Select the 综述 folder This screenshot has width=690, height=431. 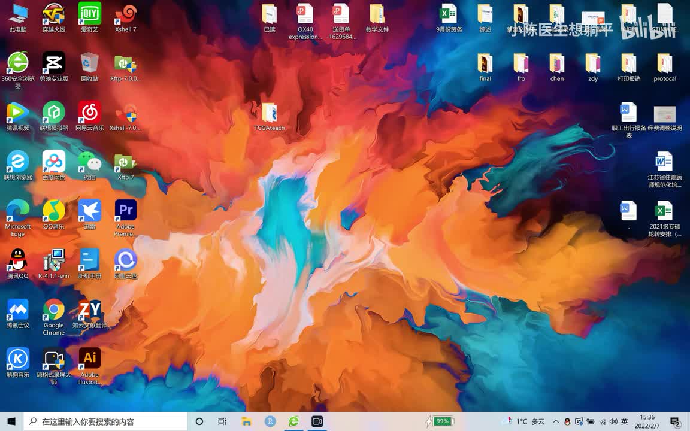485,17
